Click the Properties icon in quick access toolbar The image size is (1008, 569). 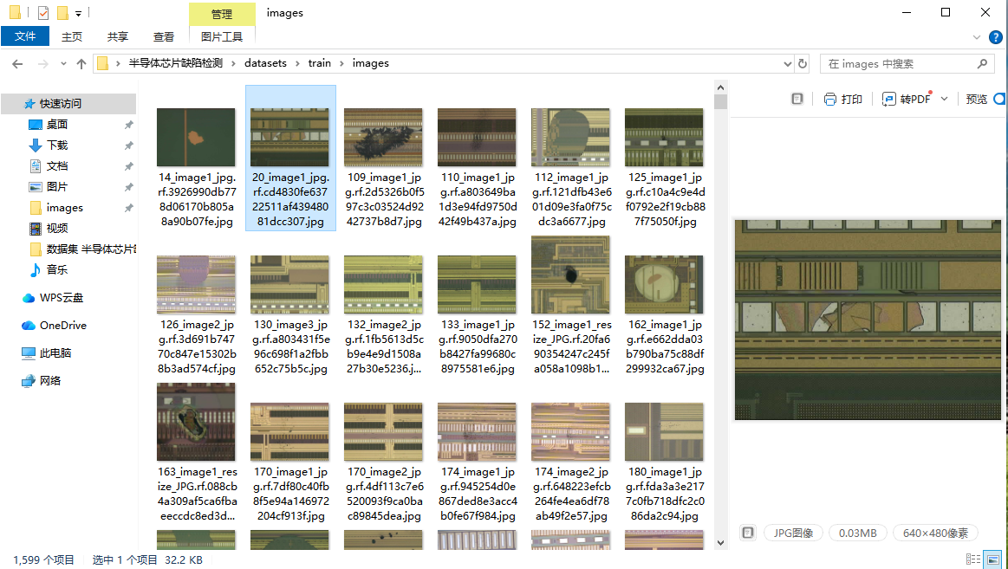[43, 13]
